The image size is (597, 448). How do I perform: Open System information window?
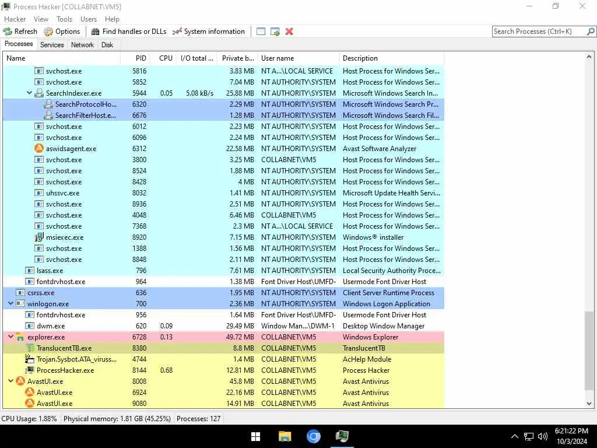[209, 32]
